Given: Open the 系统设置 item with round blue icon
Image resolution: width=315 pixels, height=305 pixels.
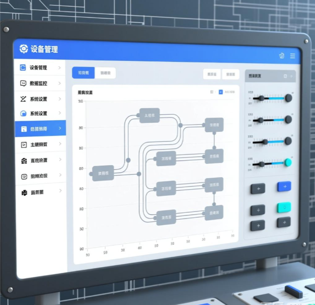Looking at the screenshot, I should (x=40, y=113).
